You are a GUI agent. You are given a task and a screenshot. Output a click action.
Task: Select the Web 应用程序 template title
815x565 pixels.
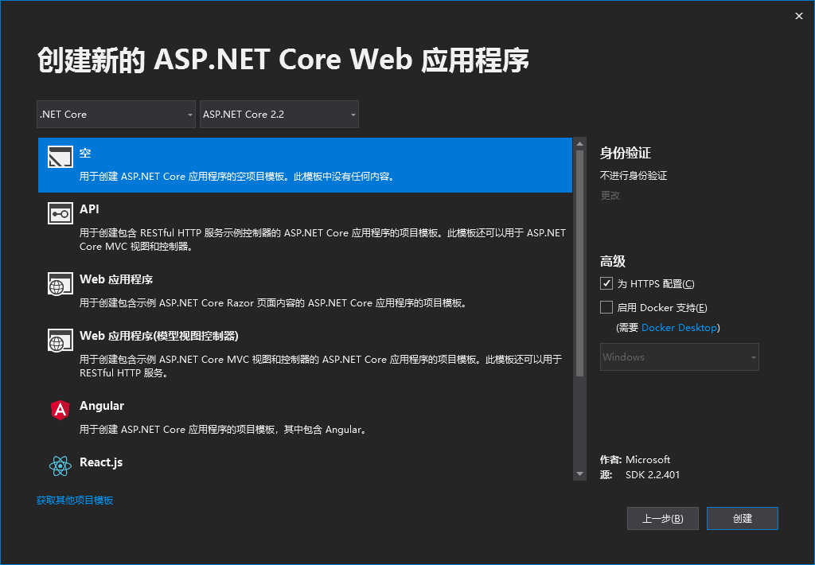[x=116, y=279]
